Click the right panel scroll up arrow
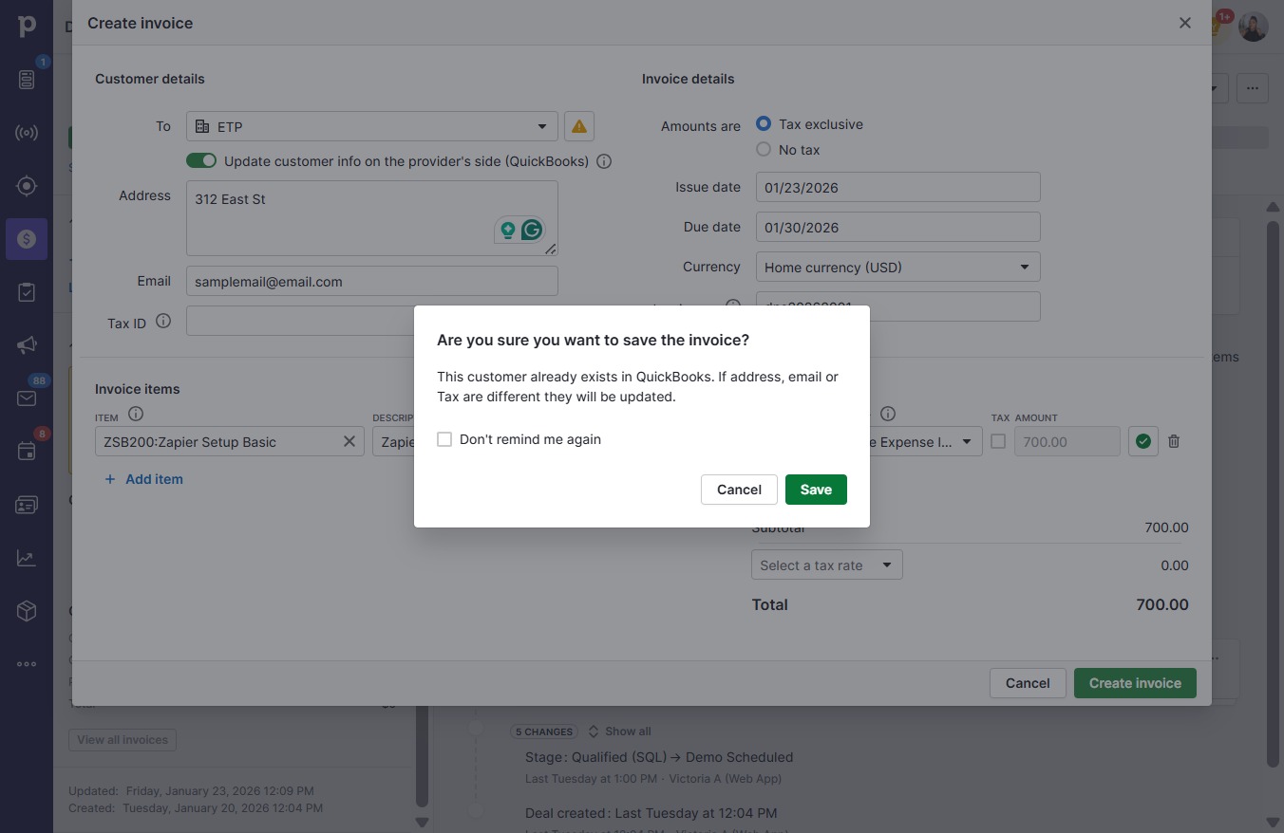1284x833 pixels. 1274,207
